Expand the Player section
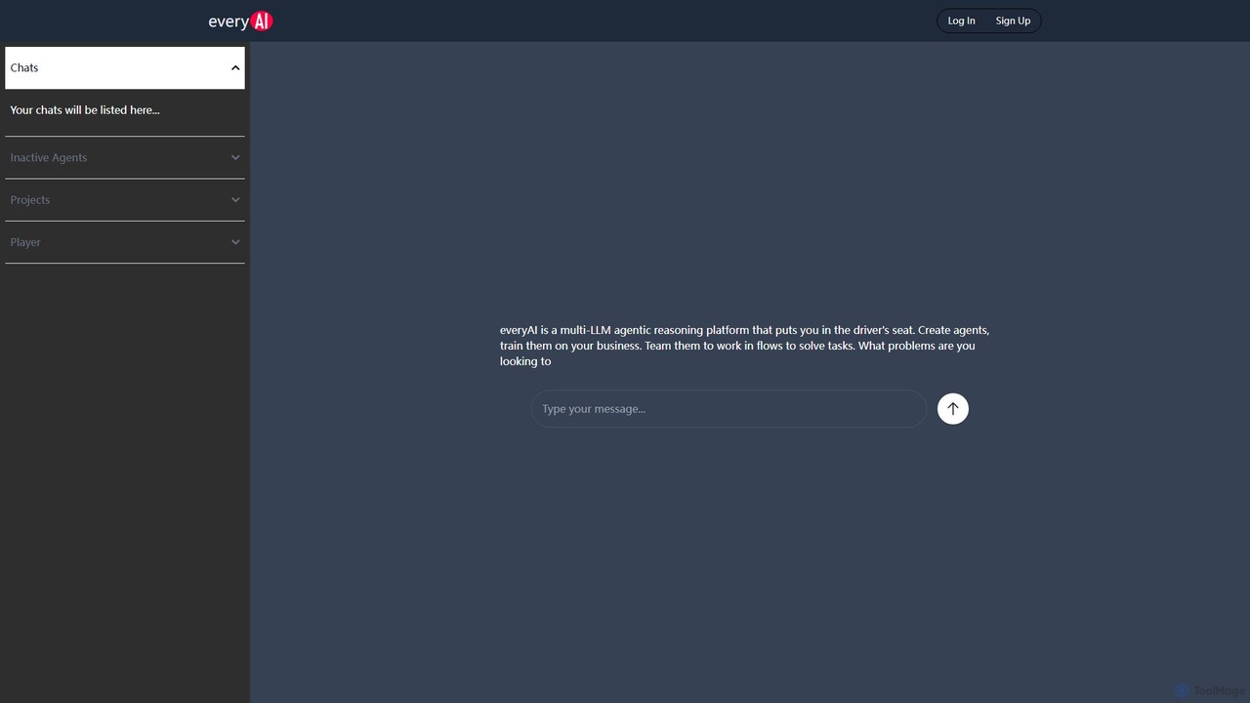The image size is (1250, 703). point(125,242)
